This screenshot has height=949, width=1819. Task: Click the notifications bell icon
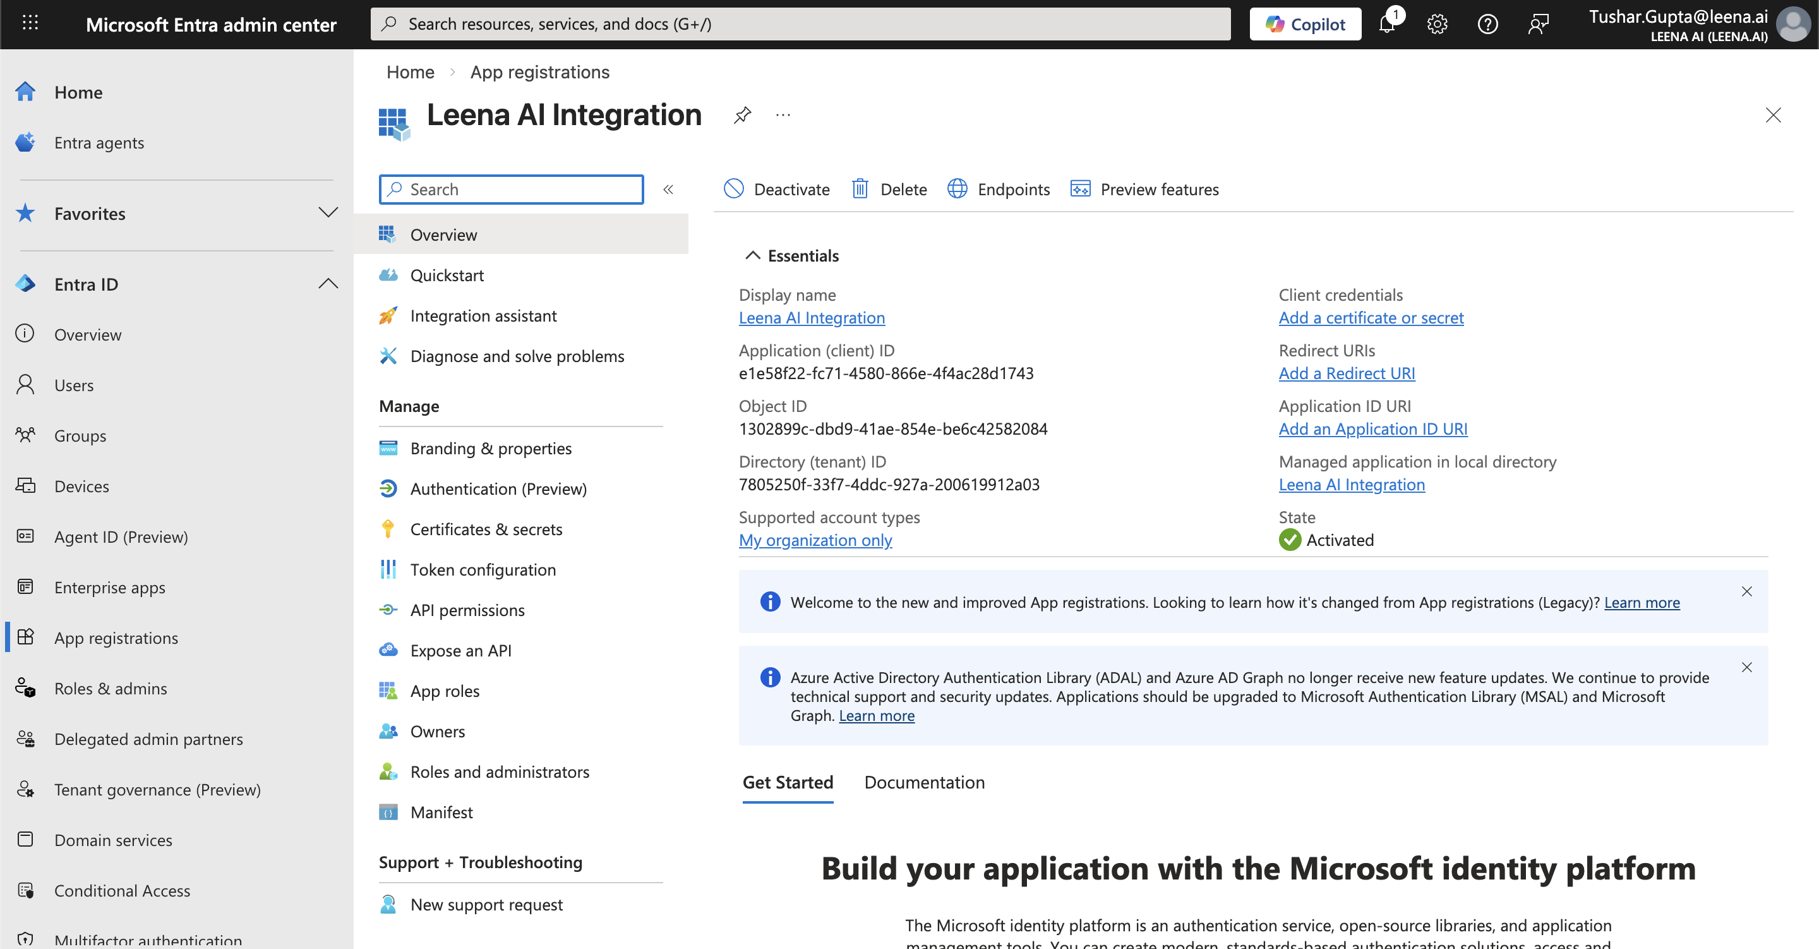coord(1387,24)
